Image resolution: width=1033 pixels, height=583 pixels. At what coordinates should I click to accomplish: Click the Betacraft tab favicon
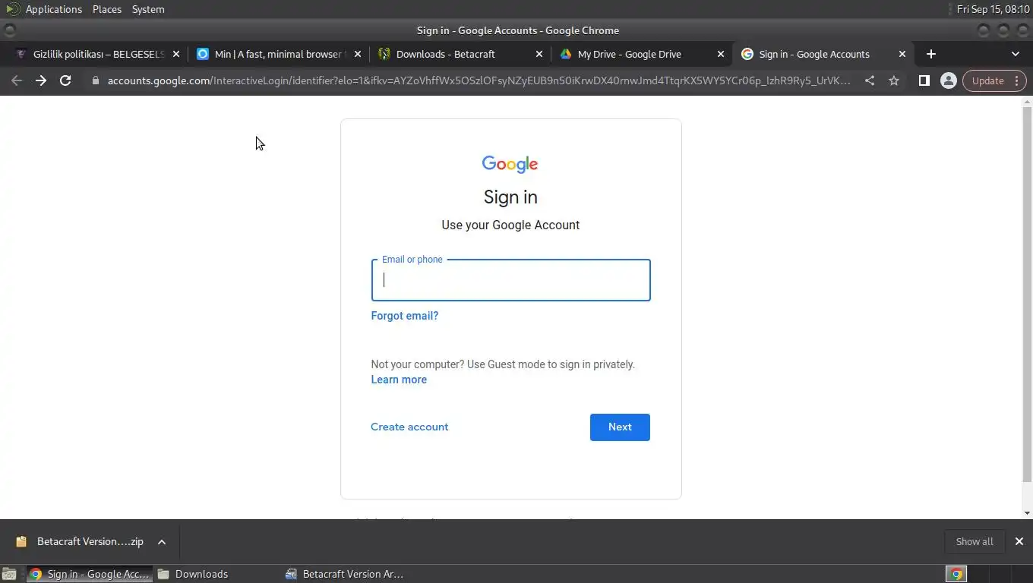click(384, 54)
